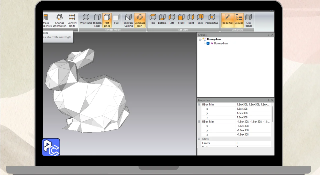The width and height of the screenshot is (320, 175).
Task: Toggle the Groups window ribbon button
Action: pos(239,20)
